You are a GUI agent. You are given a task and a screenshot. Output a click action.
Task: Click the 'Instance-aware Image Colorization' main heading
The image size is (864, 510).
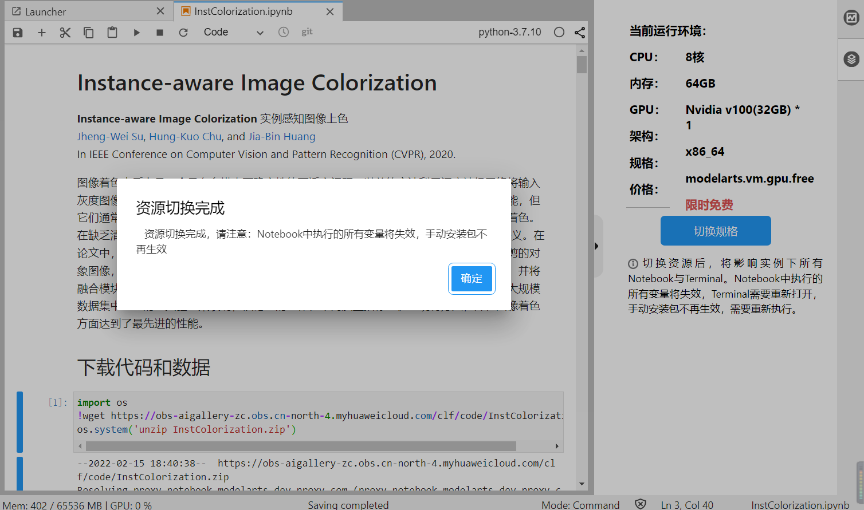(257, 83)
